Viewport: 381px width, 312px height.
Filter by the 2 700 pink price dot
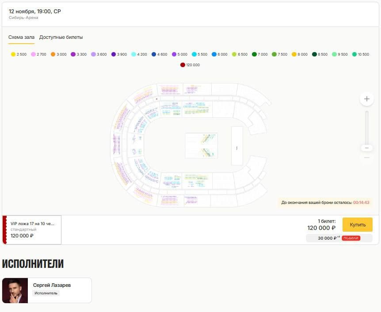pyautogui.click(x=33, y=54)
